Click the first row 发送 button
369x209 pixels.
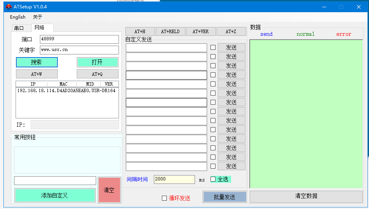point(231,47)
